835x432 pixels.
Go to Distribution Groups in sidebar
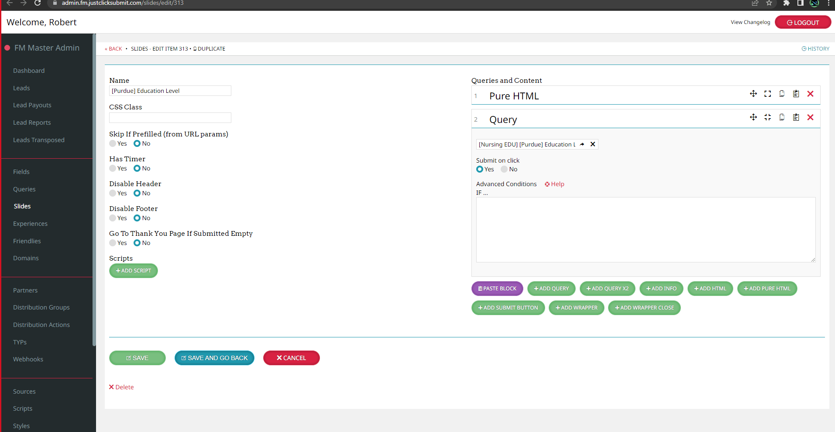tap(41, 307)
